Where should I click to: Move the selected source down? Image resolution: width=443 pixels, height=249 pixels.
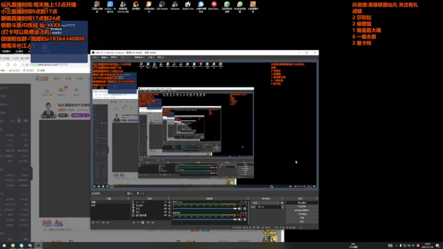tap(153, 222)
